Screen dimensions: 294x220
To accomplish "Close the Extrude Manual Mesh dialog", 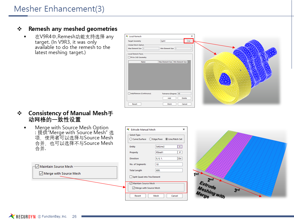I will click(184, 130).
